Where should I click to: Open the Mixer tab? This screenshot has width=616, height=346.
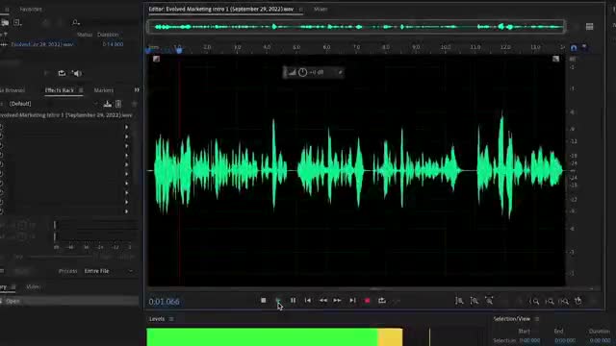tap(321, 9)
